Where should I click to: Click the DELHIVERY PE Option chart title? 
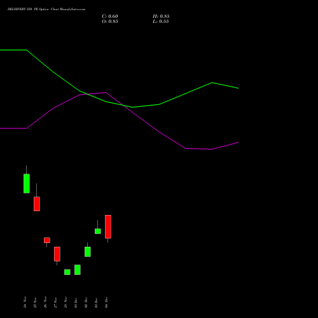pos(46,10)
